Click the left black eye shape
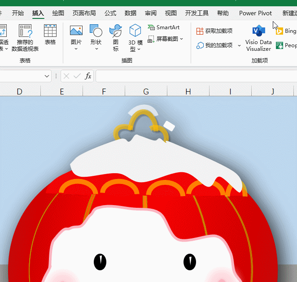Image resolution: width=297 pixels, height=282 pixels. click(100, 262)
